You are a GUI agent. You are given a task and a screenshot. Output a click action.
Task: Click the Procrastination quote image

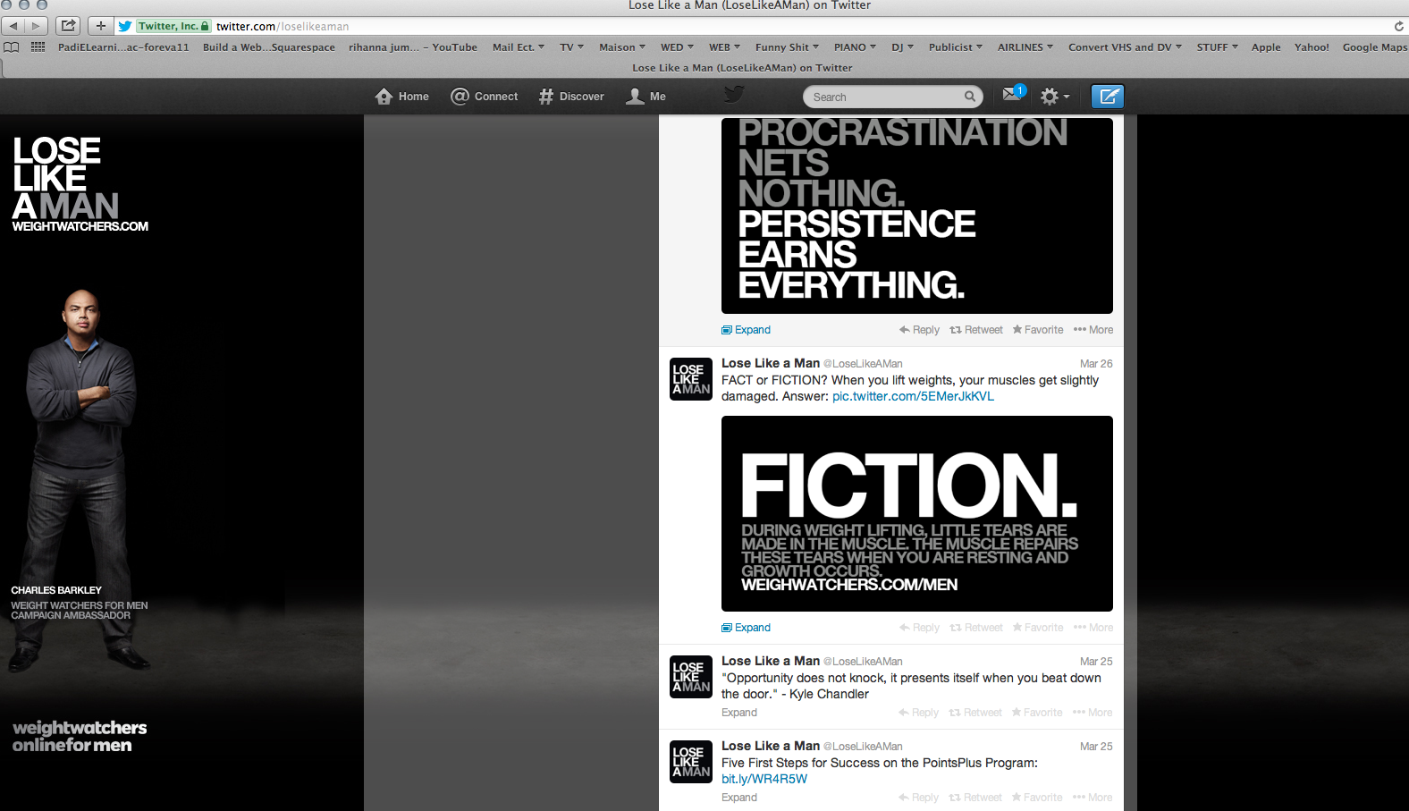916,215
